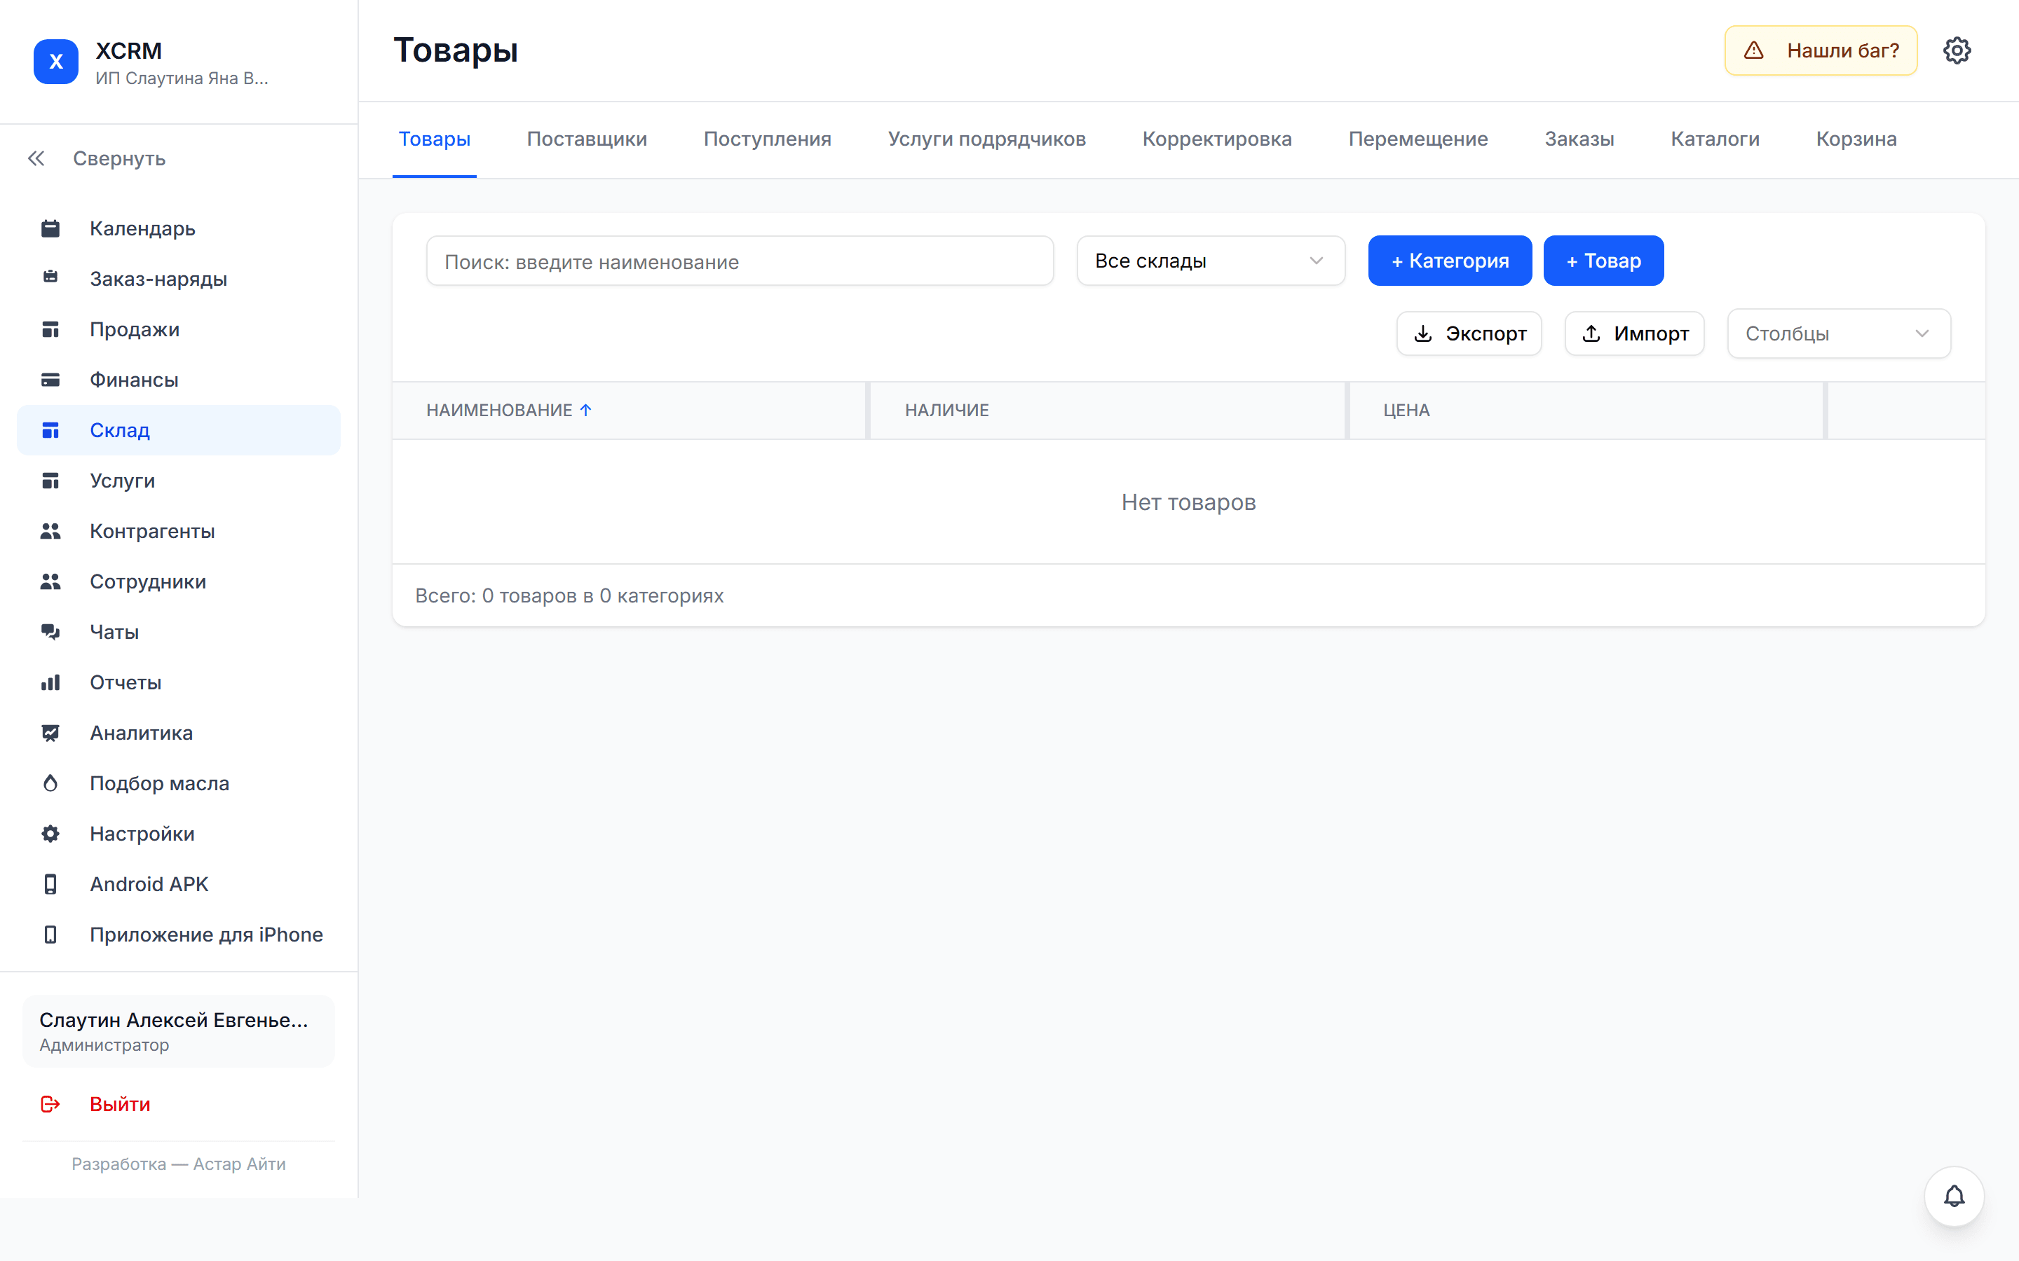Viewport: 2019px width, 1261px height.
Task: Add new category with + Категория
Action: click(1450, 261)
